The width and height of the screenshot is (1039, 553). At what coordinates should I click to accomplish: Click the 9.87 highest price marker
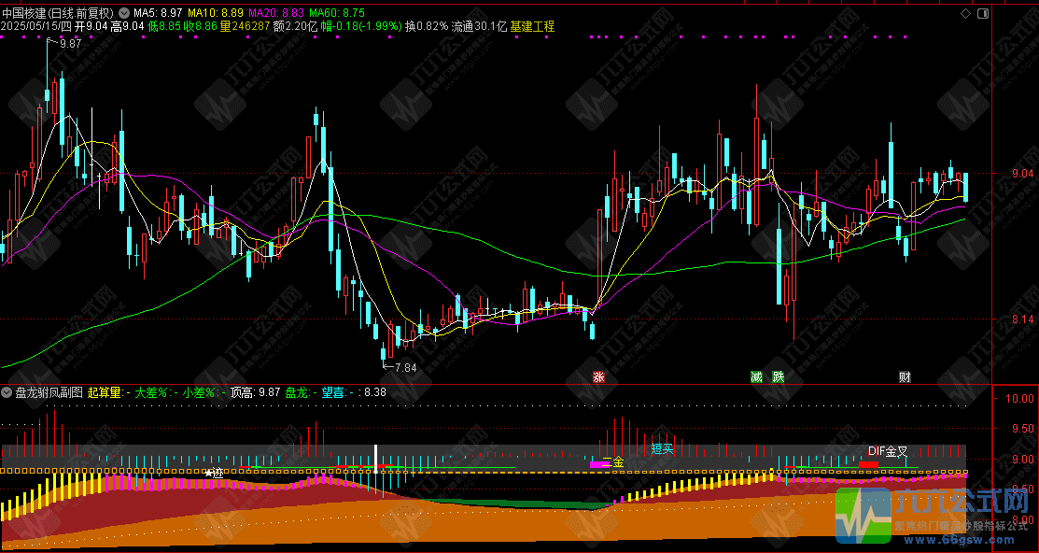point(69,44)
